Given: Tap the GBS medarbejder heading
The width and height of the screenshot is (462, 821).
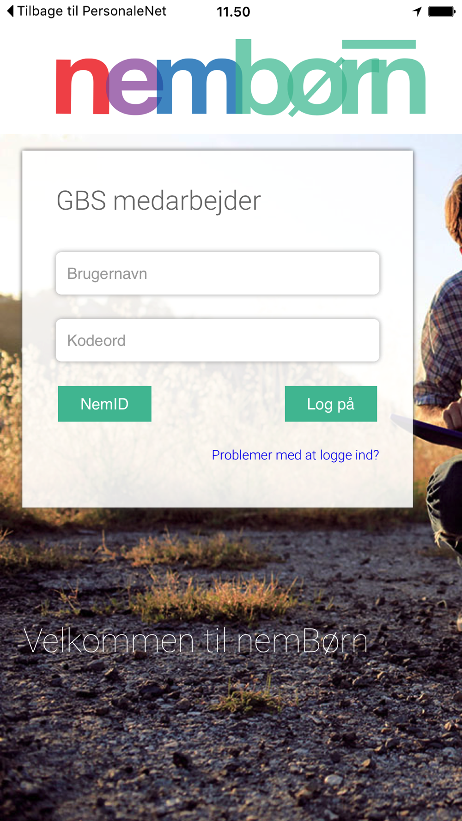Looking at the screenshot, I should [158, 201].
